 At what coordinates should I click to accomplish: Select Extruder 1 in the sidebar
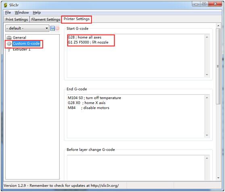pyautogui.click(x=21, y=49)
